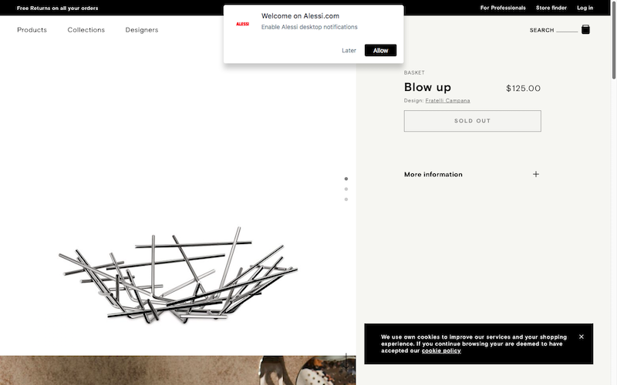Viewport: 617px width, 385px height.
Task: Go to the Store finder page
Action: pyautogui.click(x=551, y=8)
